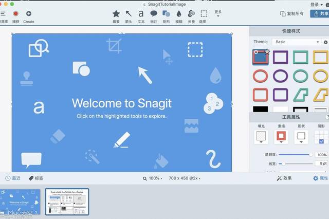Screen dimensions: 329x219
Task: Open the Shape type dropdown
Action: click(301, 137)
